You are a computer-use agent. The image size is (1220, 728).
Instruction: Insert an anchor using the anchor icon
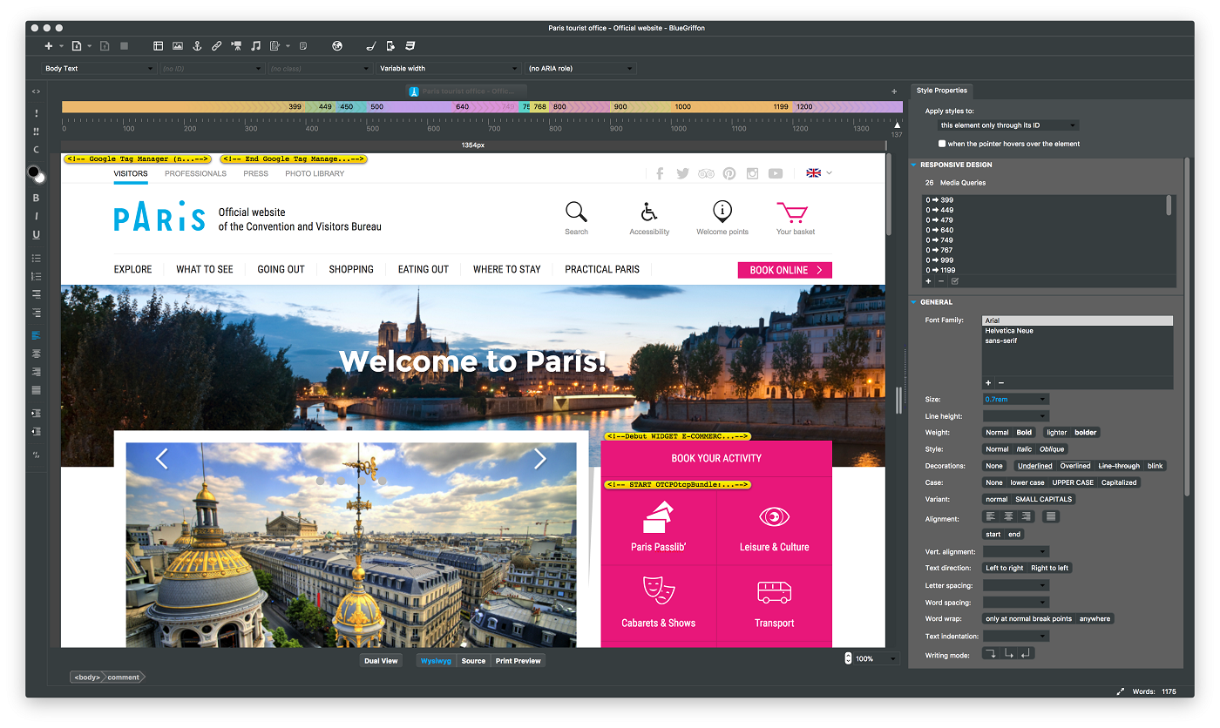pos(197,46)
